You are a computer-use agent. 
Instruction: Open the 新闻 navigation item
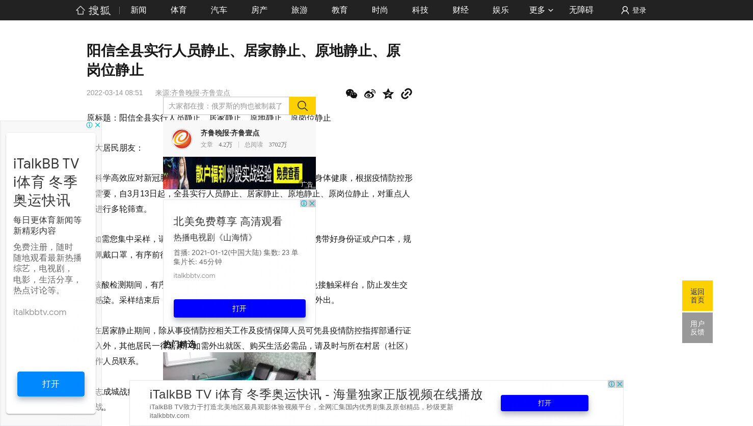139,10
